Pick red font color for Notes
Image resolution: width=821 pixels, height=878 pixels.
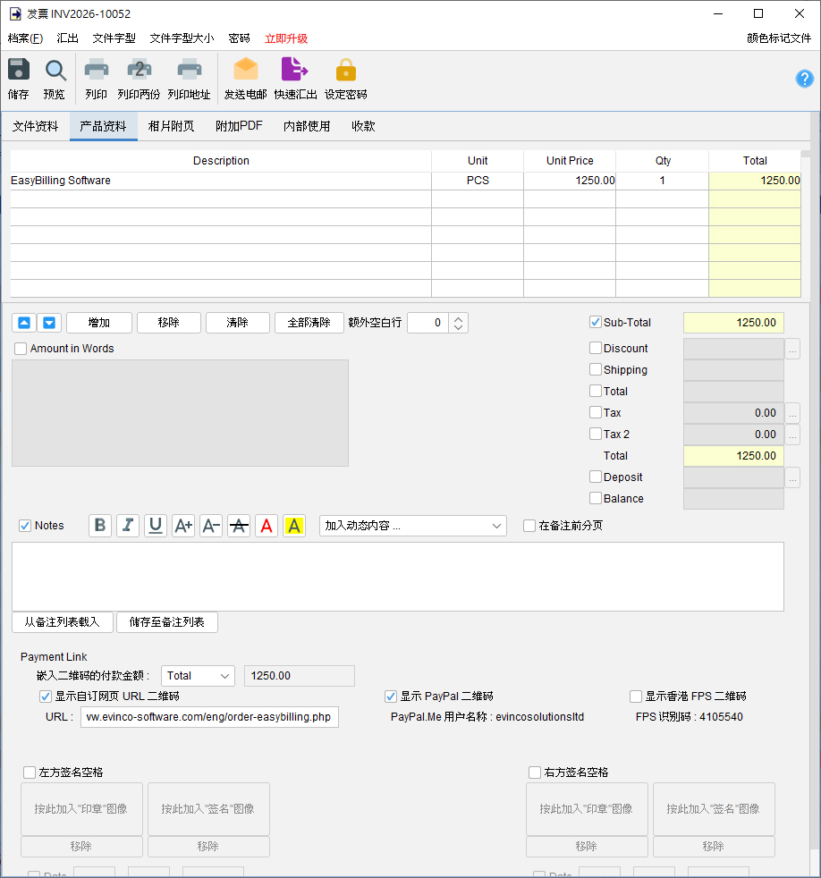(x=267, y=526)
